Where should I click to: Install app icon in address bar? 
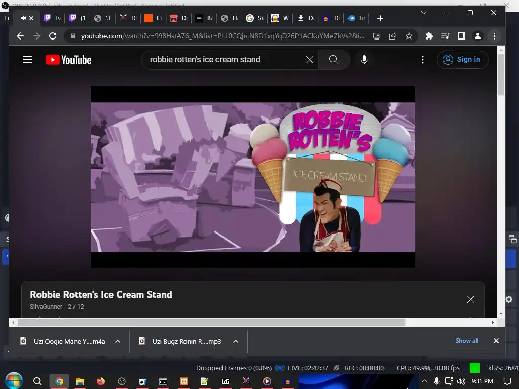pos(377,36)
